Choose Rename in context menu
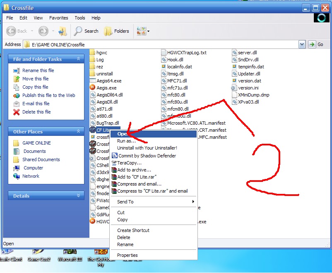The image size is (332, 273). (154, 244)
